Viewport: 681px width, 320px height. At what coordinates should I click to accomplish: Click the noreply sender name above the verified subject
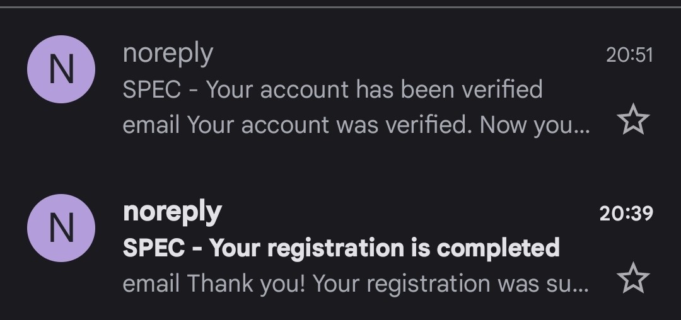click(168, 54)
